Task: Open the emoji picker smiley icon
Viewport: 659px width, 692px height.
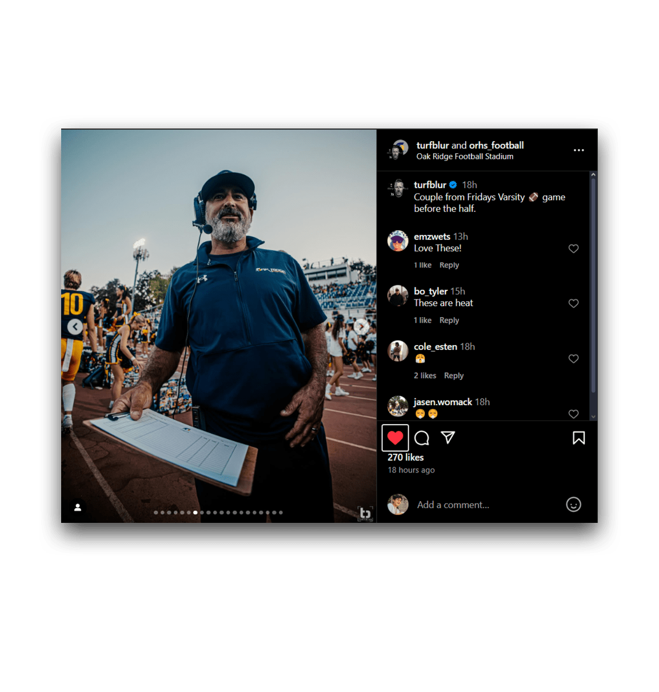Action: tap(573, 505)
